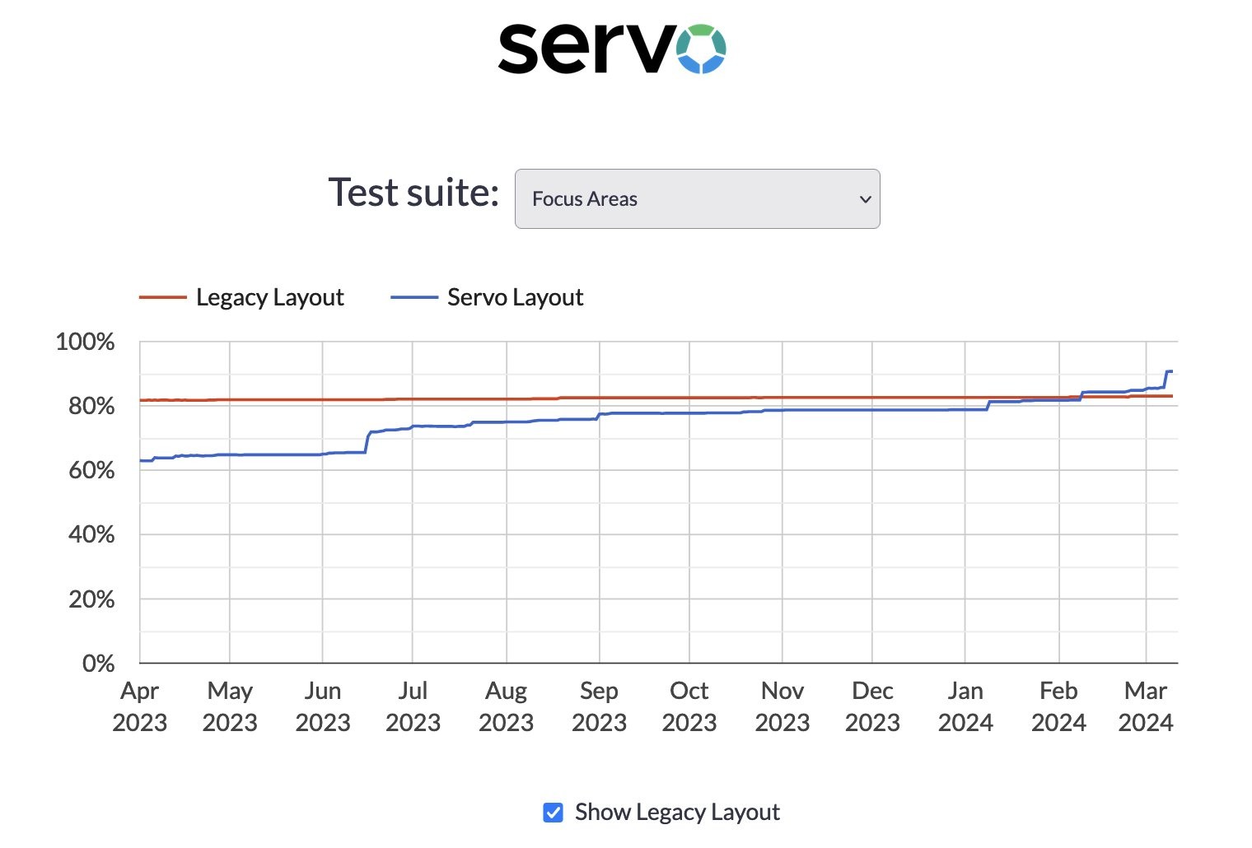Viewport: 1252px width, 848px height.
Task: Click the 100% y-axis label
Action: click(85, 342)
